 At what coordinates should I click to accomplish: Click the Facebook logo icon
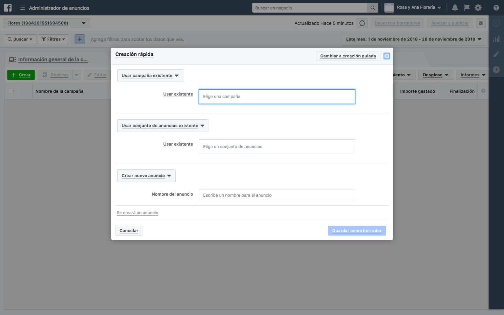(8, 8)
